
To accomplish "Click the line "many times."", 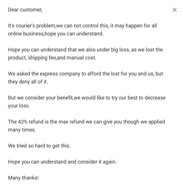I will tap(22, 130).
